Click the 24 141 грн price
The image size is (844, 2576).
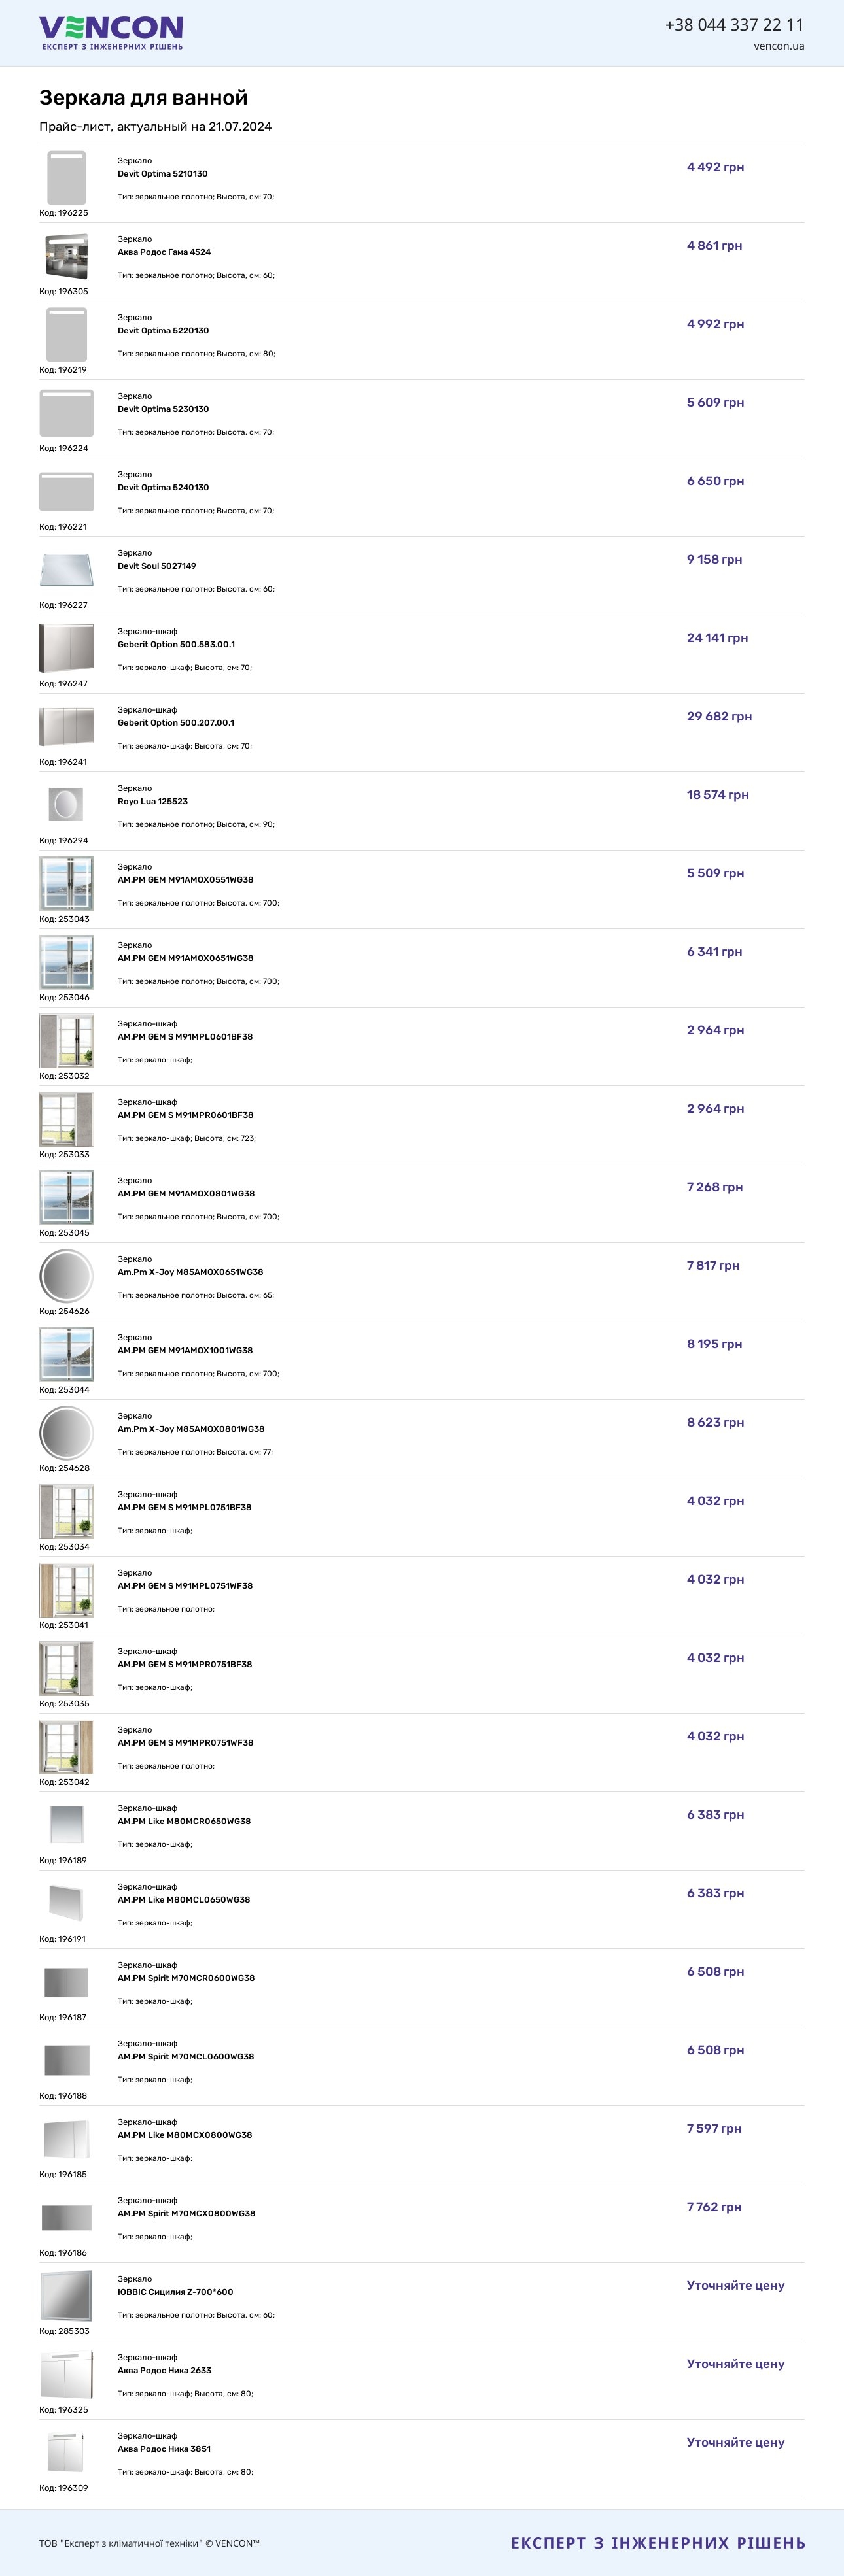coord(717,638)
